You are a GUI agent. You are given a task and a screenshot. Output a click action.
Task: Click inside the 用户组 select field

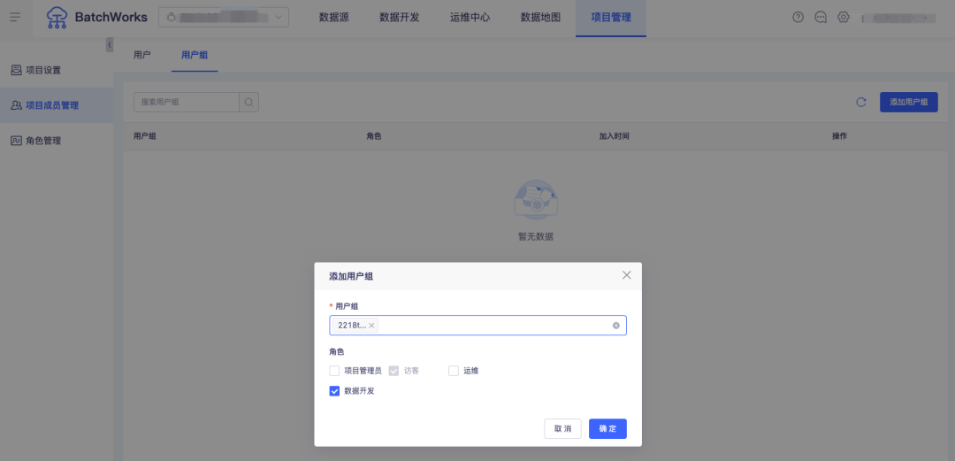pyautogui.click(x=478, y=326)
